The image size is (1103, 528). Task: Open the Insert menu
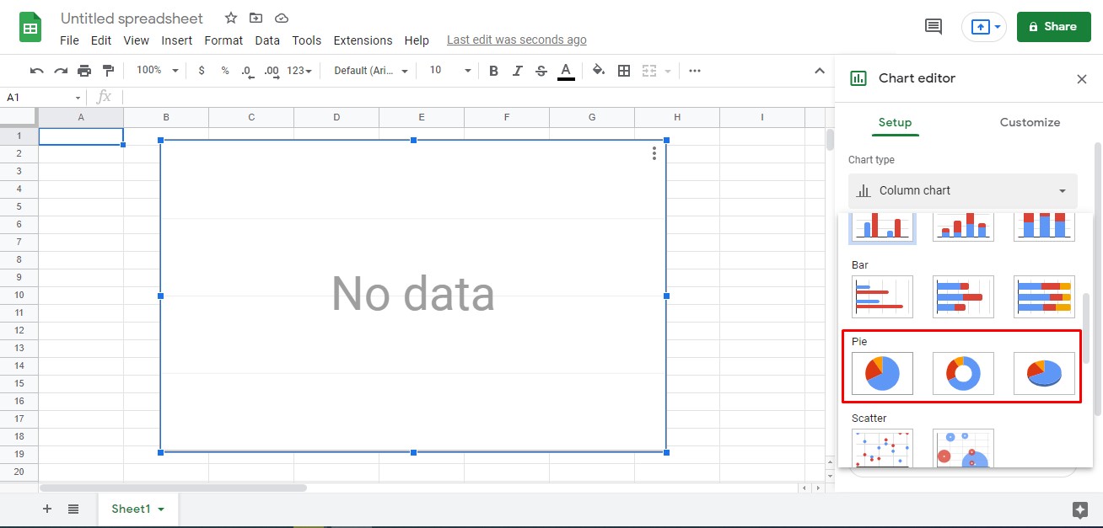point(176,40)
